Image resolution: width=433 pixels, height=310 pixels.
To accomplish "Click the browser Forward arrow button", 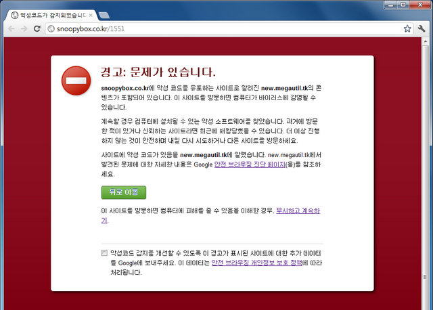I will [x=24, y=28].
